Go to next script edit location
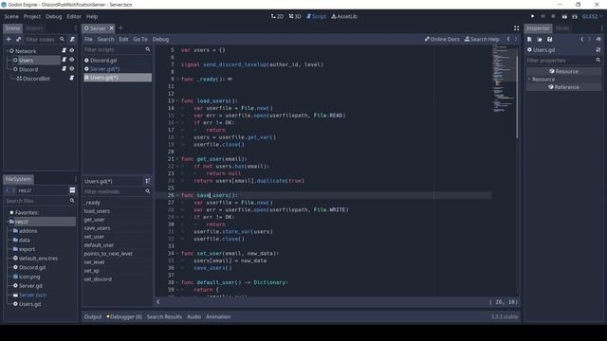 point(516,40)
